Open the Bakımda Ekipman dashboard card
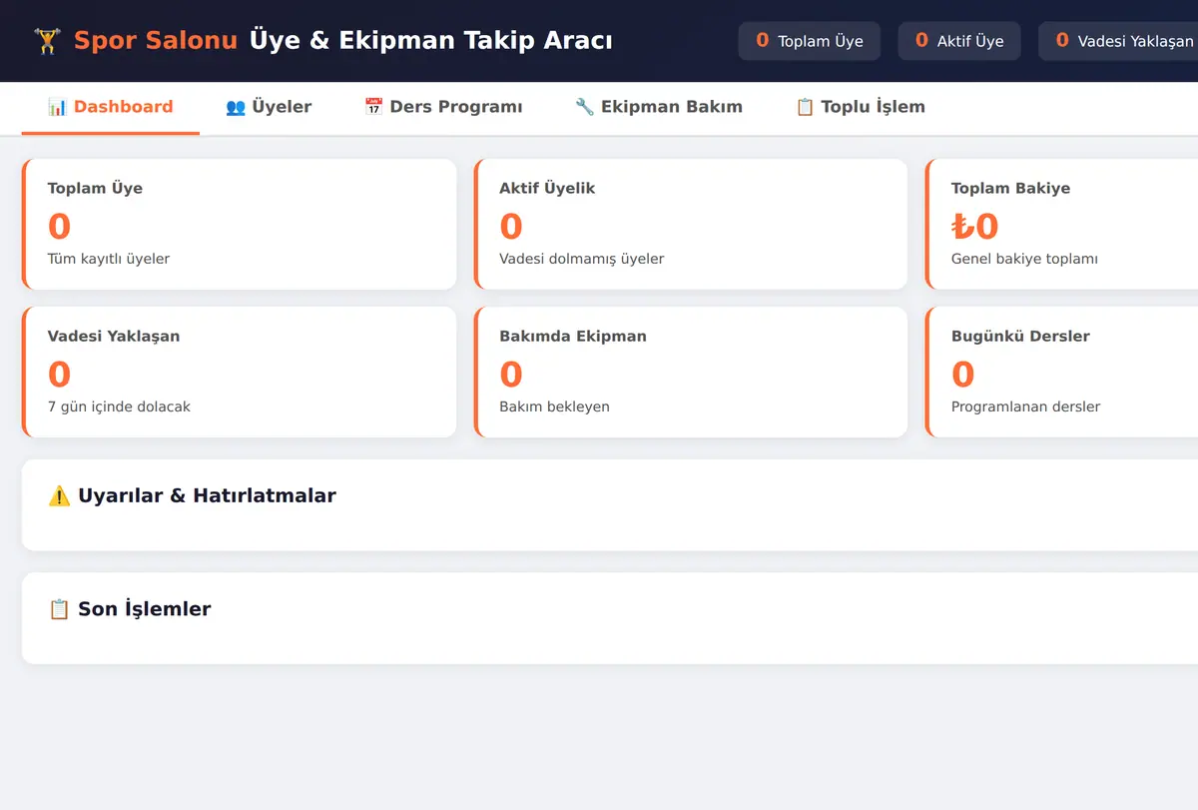Screen dimensions: 1198x810 (691, 373)
